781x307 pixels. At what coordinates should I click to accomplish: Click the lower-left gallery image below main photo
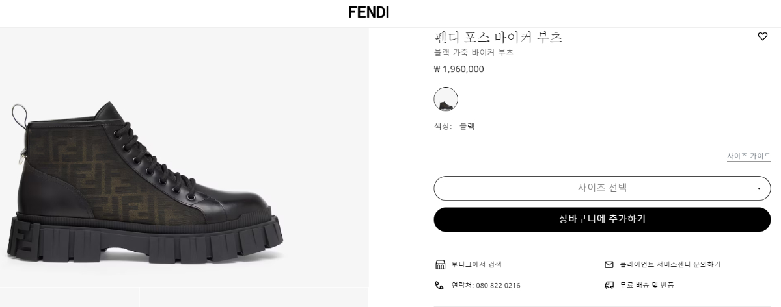[68, 297]
